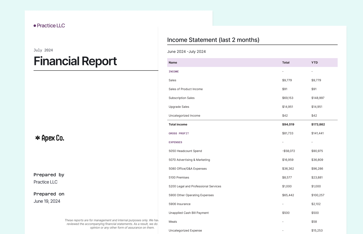Click the Total income row label
Viewport: 363px width, 234px height.
[178, 124]
